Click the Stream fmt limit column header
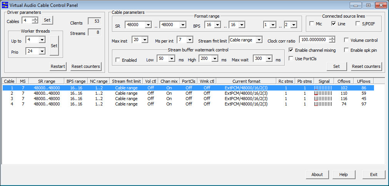The width and height of the screenshot is (389, 186). (x=126, y=81)
